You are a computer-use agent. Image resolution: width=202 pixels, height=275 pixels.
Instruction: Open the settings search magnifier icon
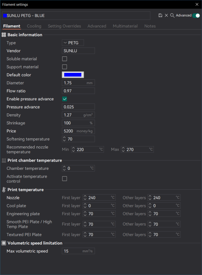(x=172, y=15)
